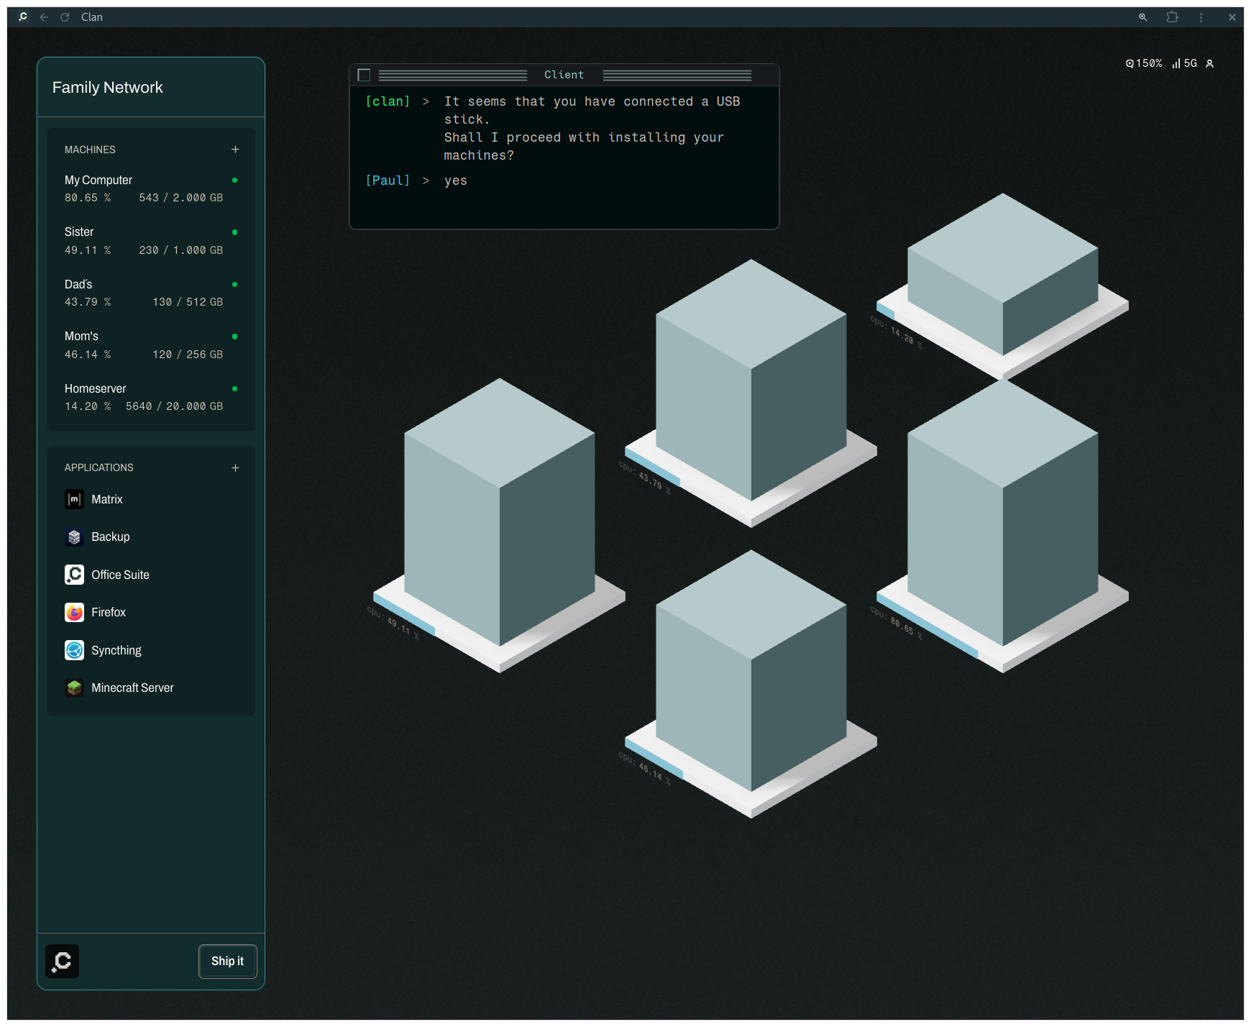Open the Backup application icon
Viewport: 1251px width, 1027px height.
click(74, 537)
